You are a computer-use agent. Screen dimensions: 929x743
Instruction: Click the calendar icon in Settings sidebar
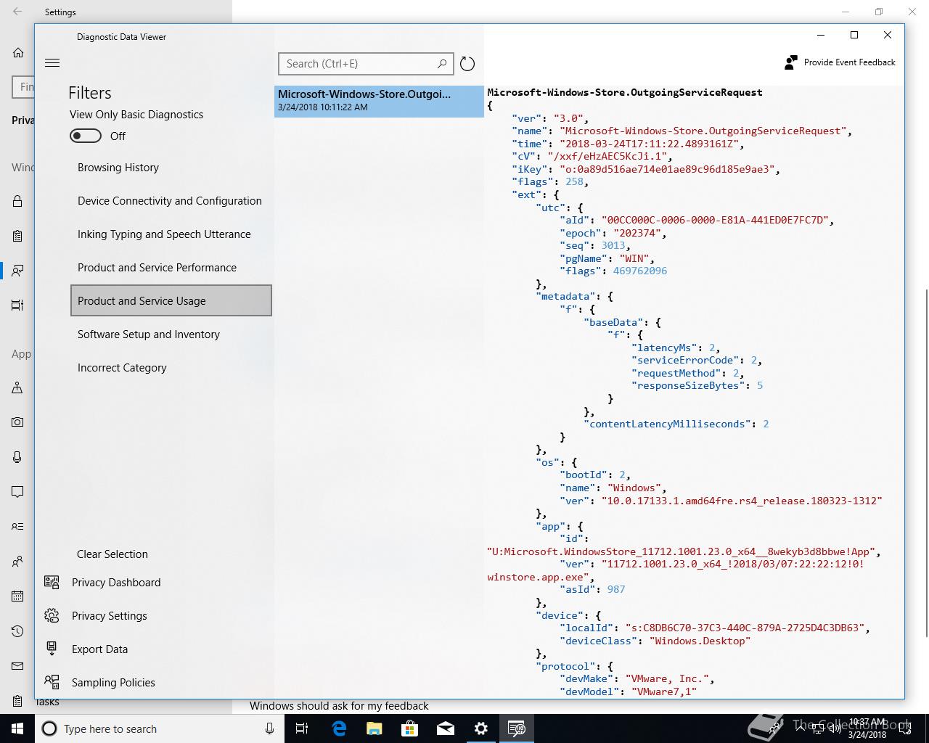pyautogui.click(x=17, y=596)
